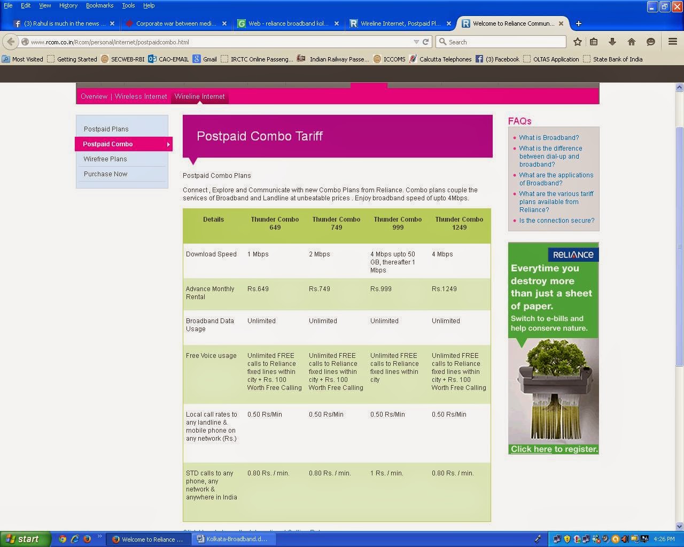Open Downloads arrow icon
Image resolution: width=684 pixels, height=547 pixels.
tap(612, 42)
